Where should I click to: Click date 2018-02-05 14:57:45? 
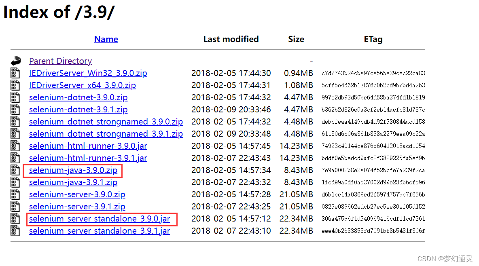point(231,146)
